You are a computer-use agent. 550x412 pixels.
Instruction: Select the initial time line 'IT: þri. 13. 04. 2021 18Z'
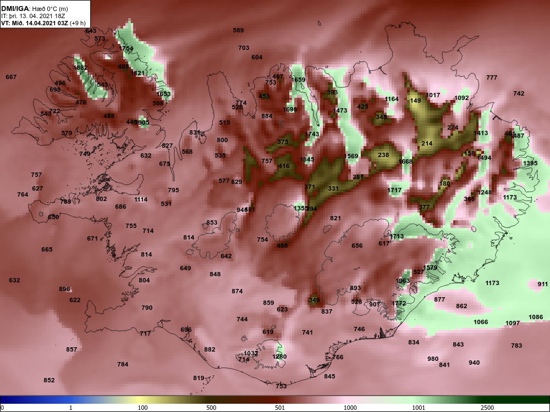click(x=33, y=16)
